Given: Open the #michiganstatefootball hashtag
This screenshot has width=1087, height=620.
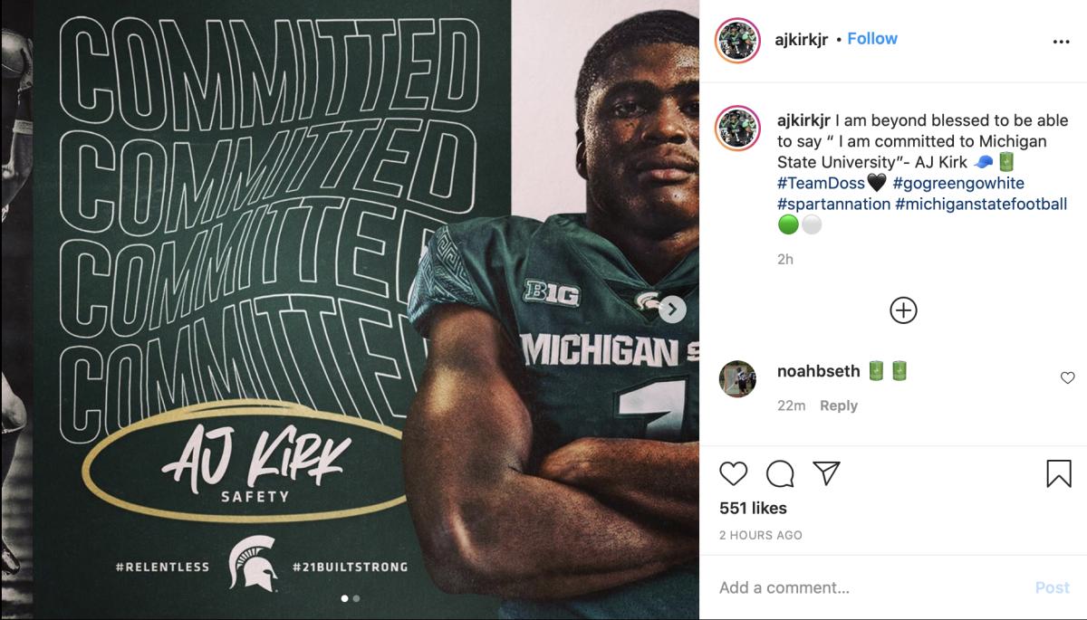Looking at the screenshot, I should (981, 205).
